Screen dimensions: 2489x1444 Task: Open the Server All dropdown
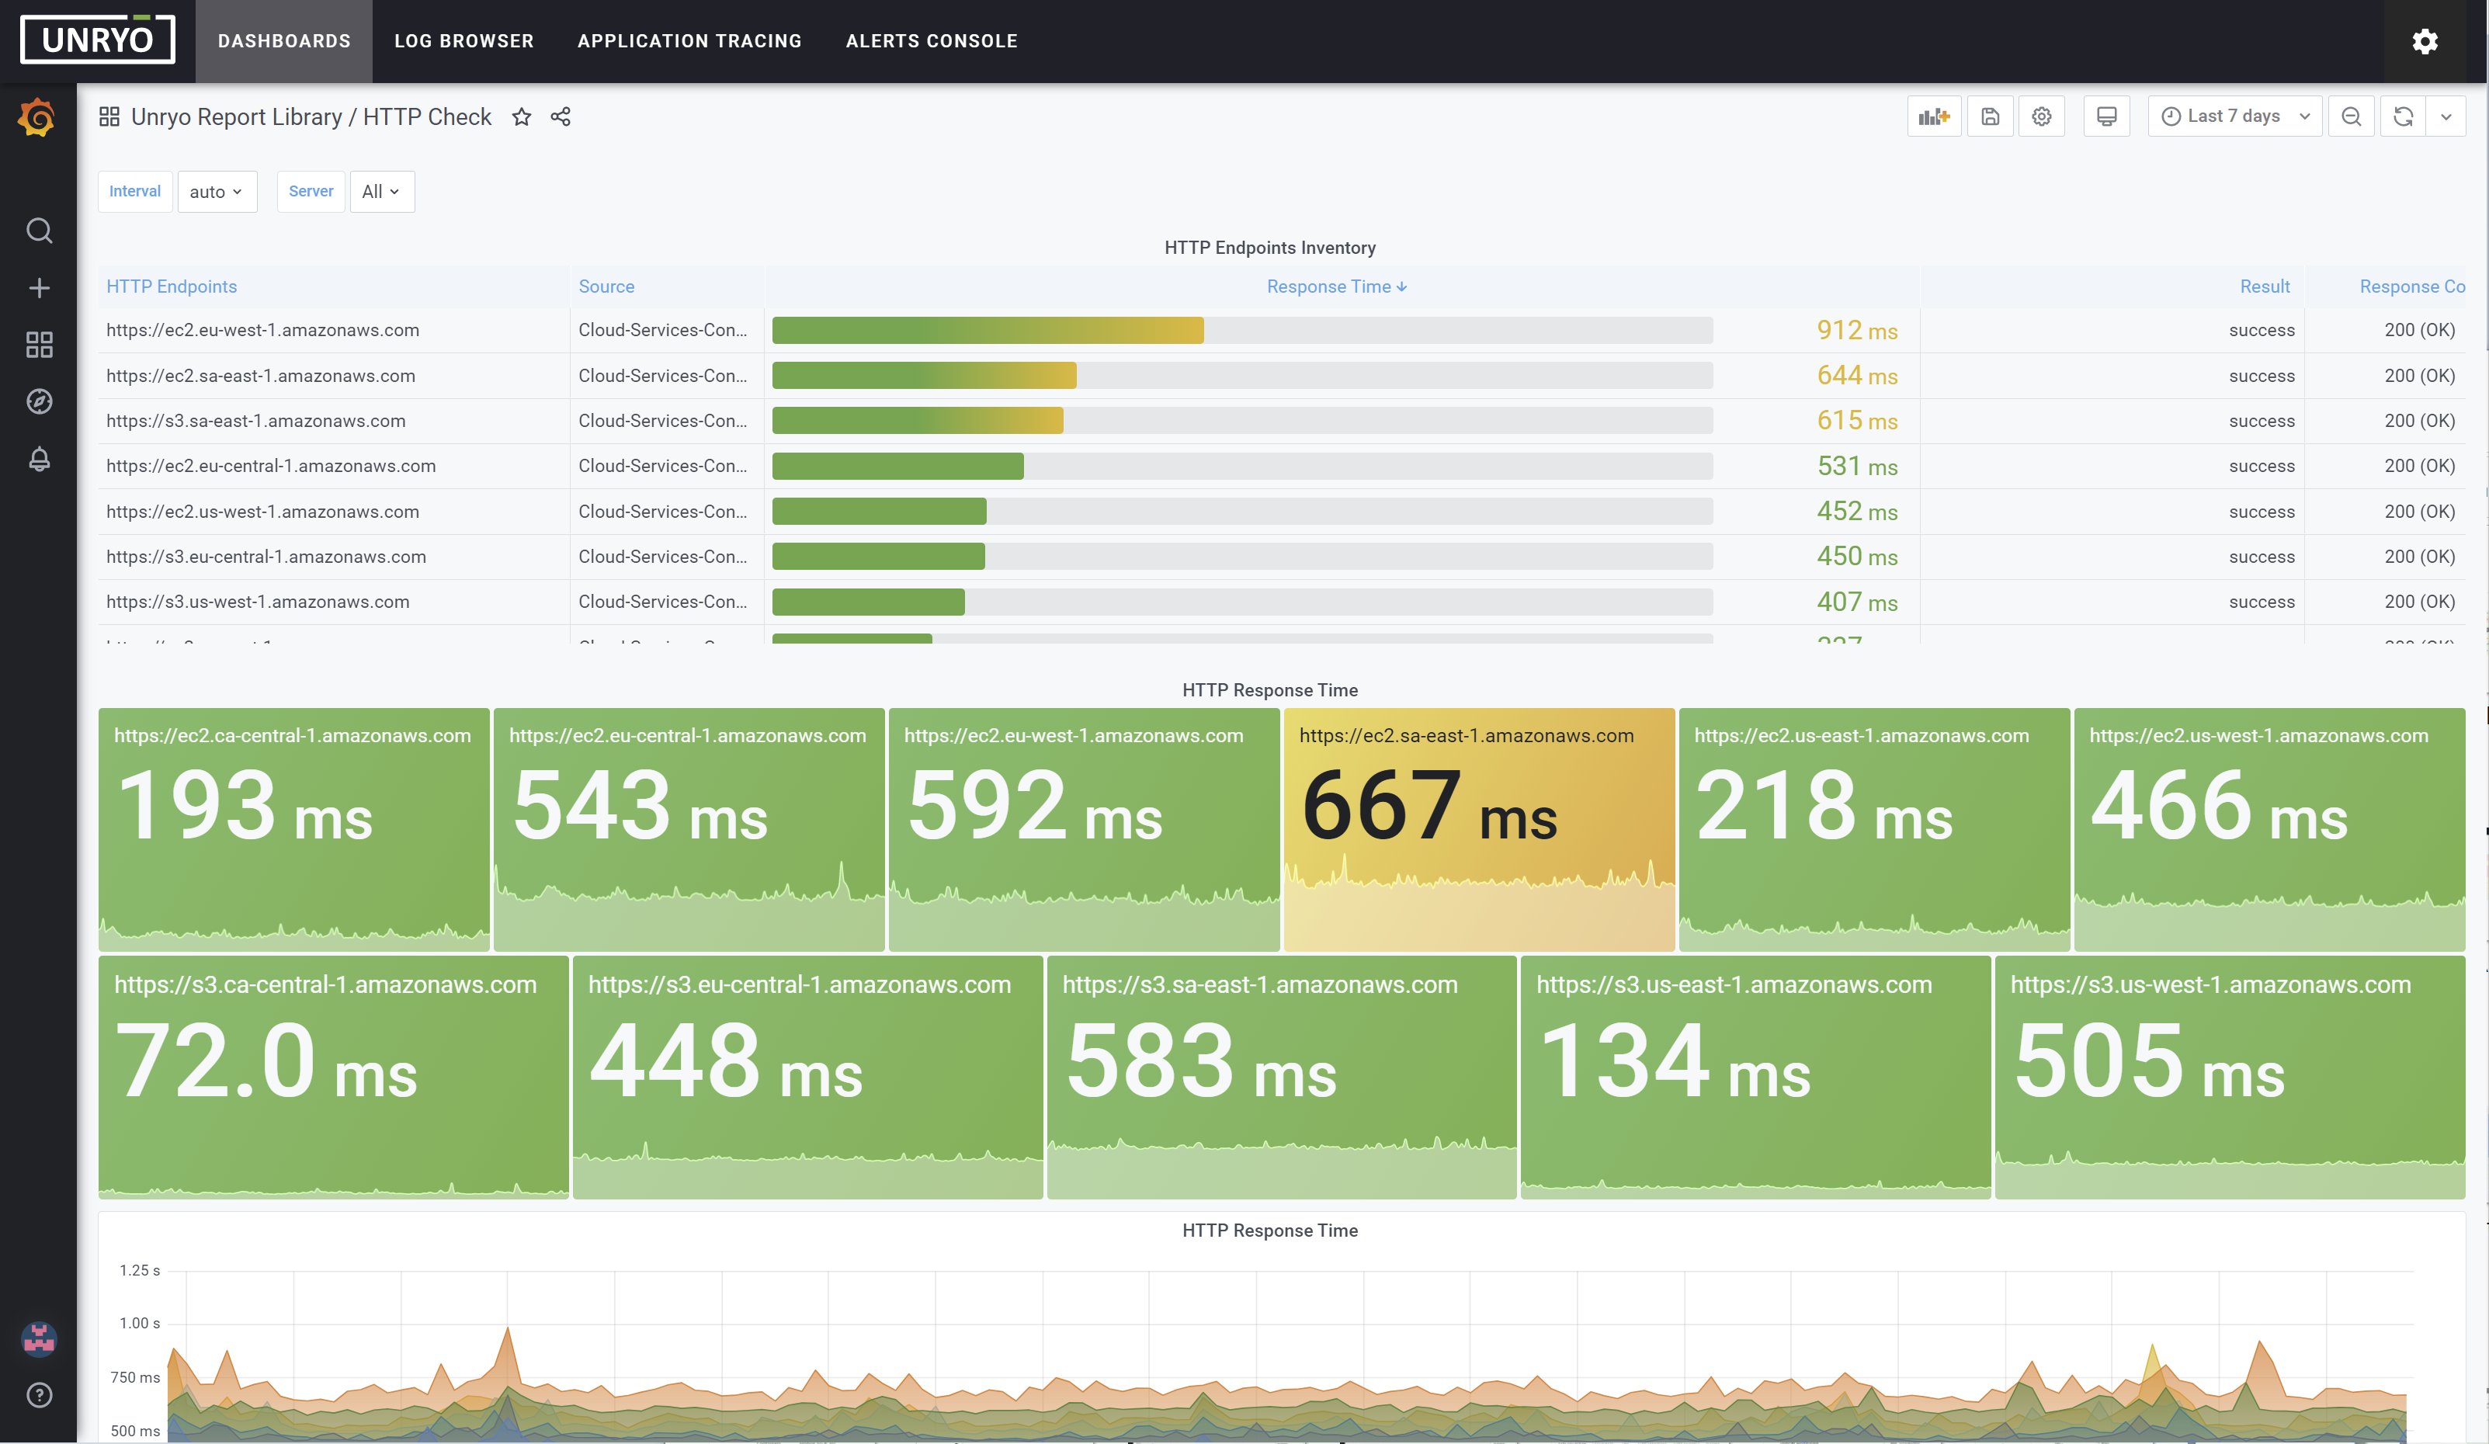382,192
